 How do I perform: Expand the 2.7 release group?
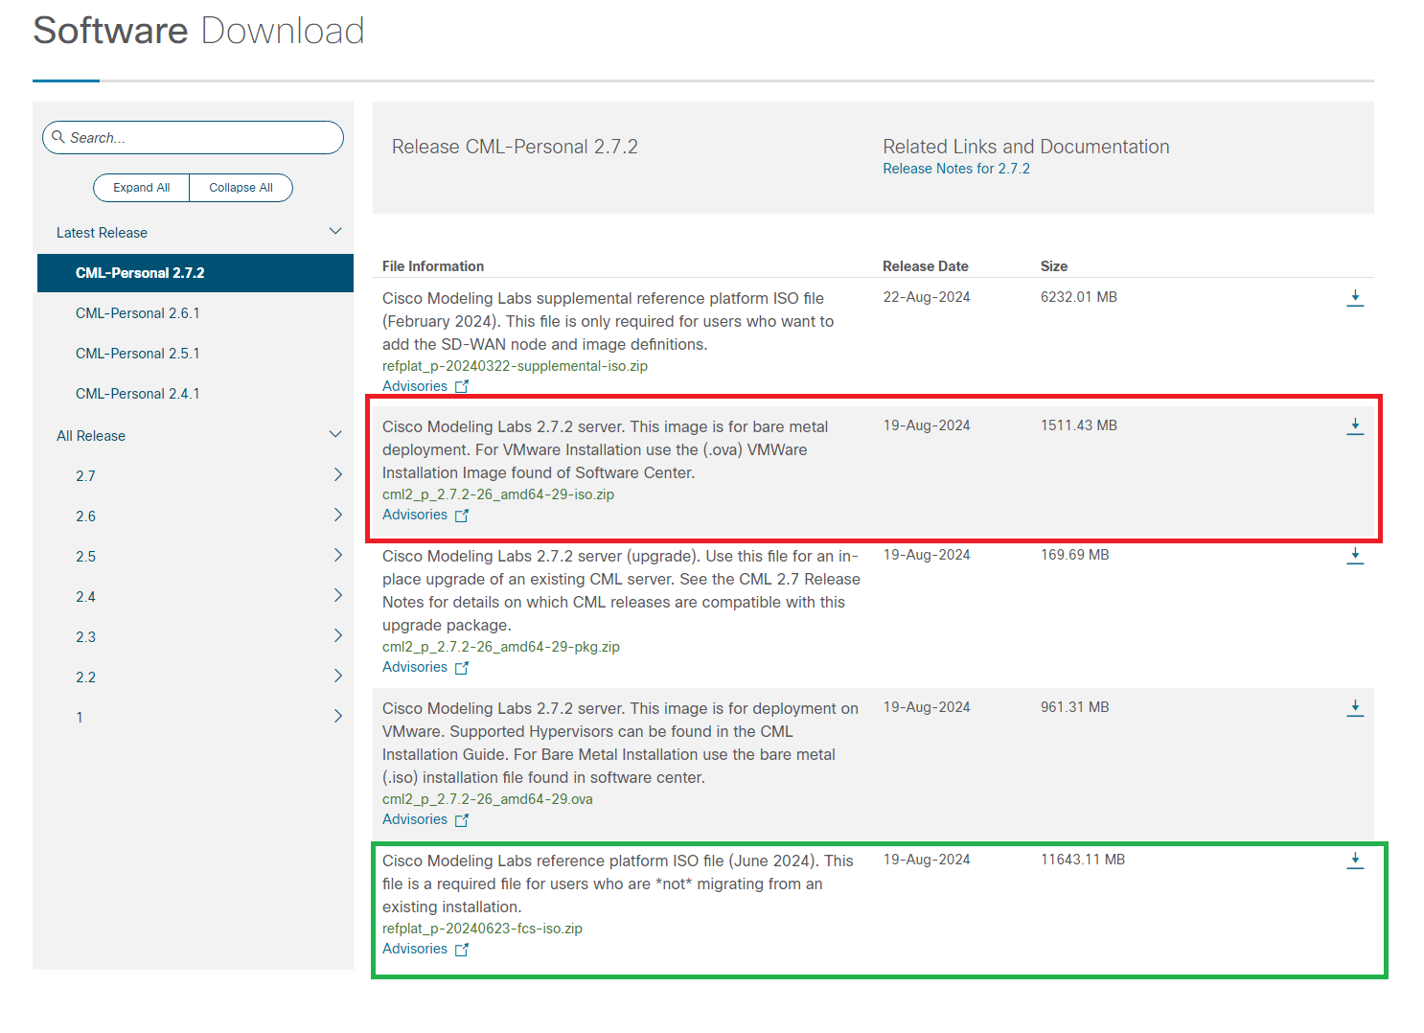click(x=337, y=474)
